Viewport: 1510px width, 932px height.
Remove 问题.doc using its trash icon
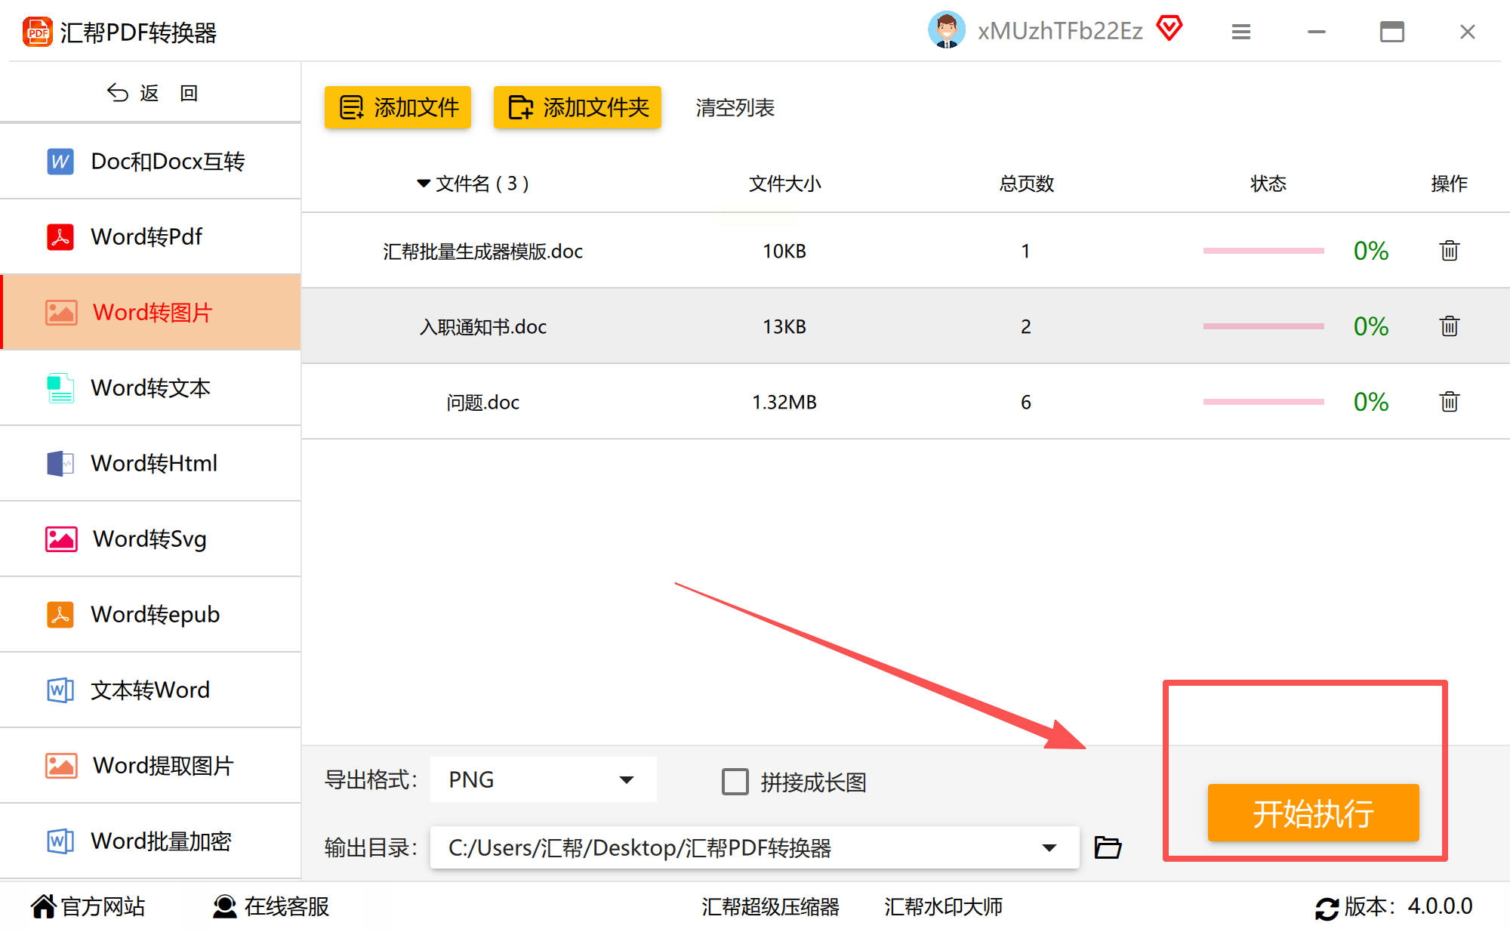point(1449,402)
